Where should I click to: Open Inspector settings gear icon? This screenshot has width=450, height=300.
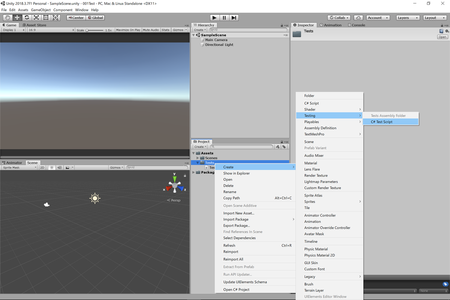[447, 31]
